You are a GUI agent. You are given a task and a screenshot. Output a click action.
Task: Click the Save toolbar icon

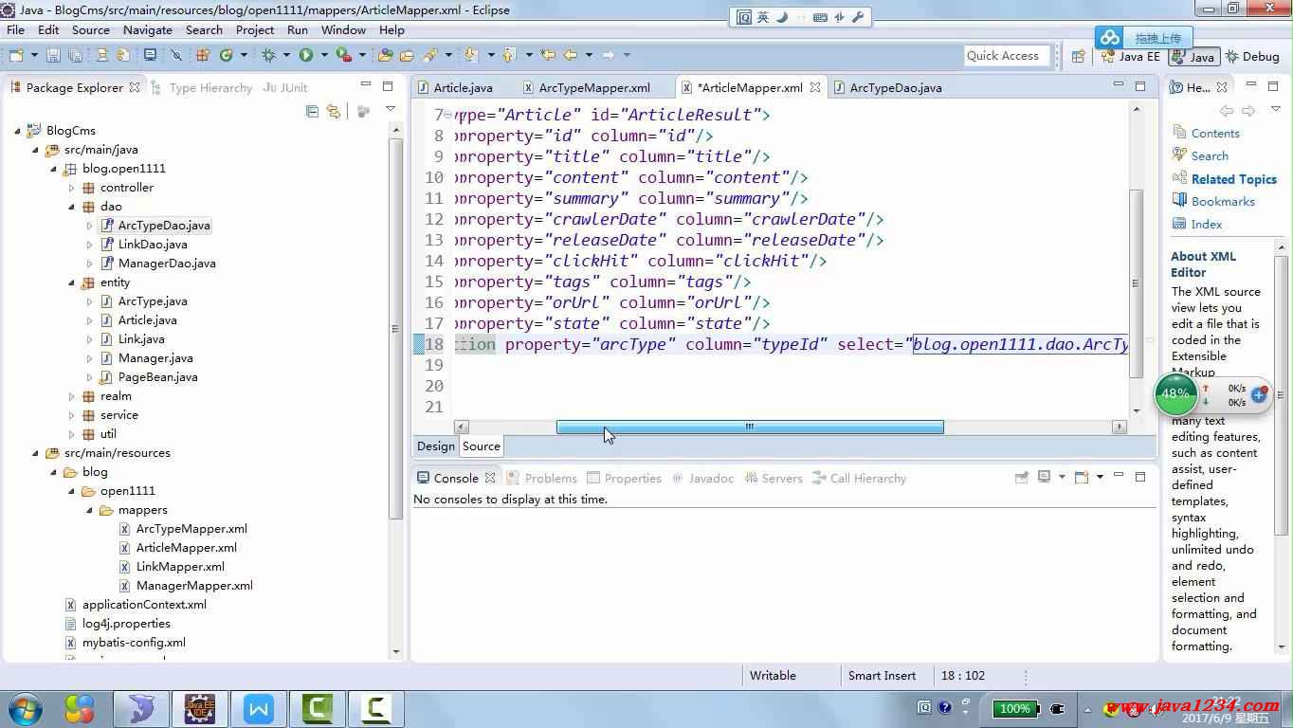(x=53, y=56)
